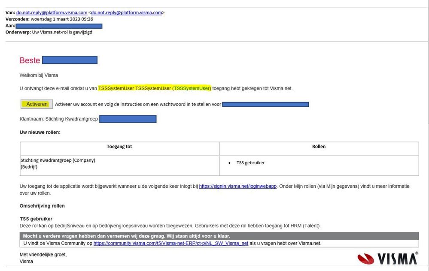Open the Visma Community URL link
Image resolution: width=429 pixels, height=271 pixels.
tap(171, 244)
